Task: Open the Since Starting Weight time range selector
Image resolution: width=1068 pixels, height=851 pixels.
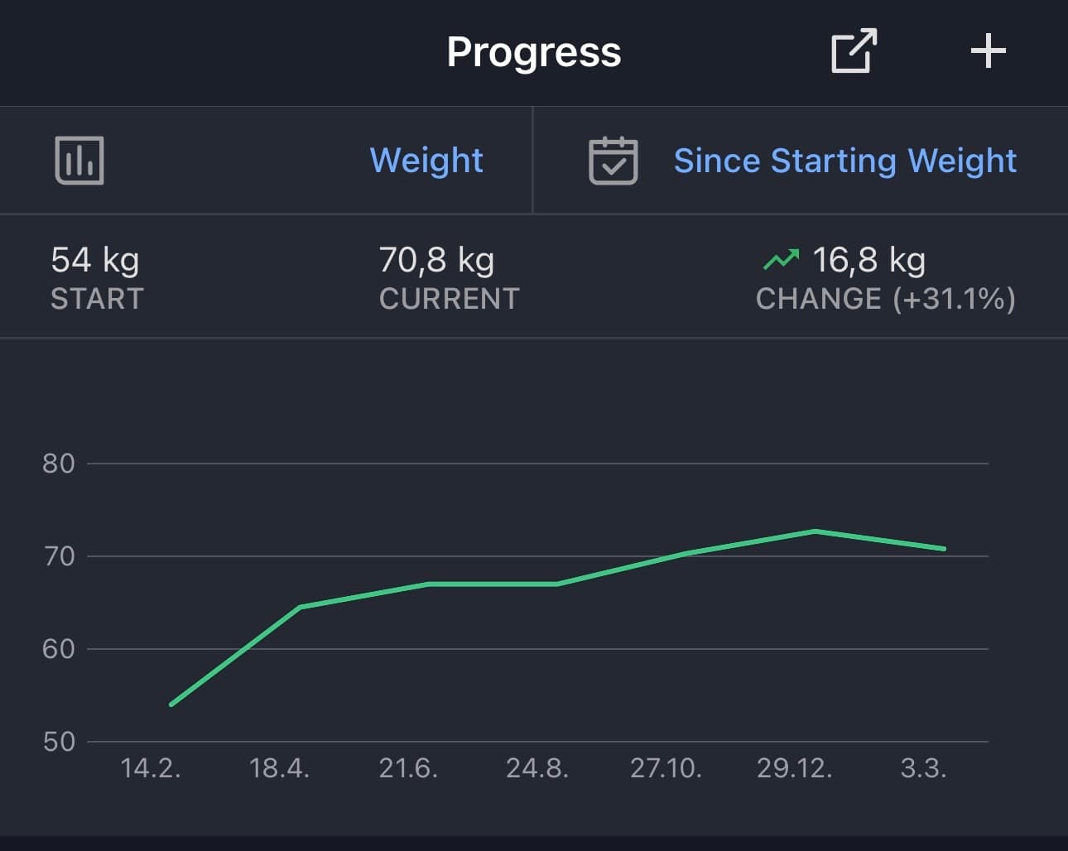Action: pyautogui.click(x=845, y=160)
